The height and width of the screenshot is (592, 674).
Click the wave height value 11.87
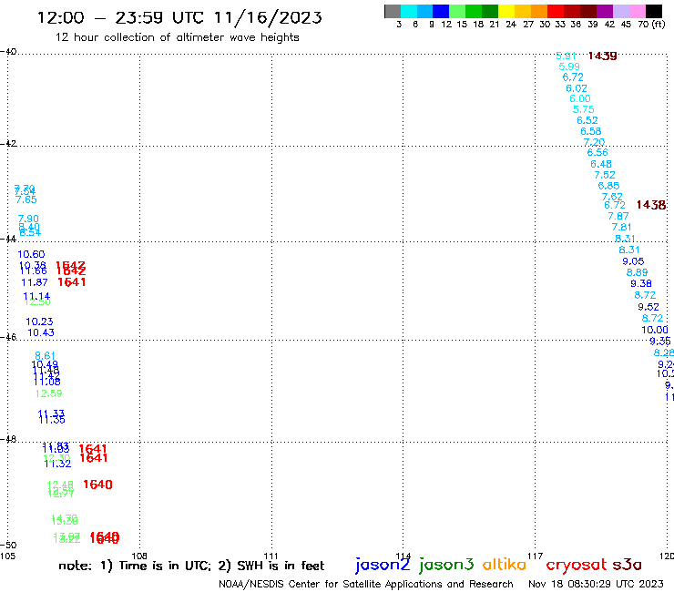(x=35, y=283)
